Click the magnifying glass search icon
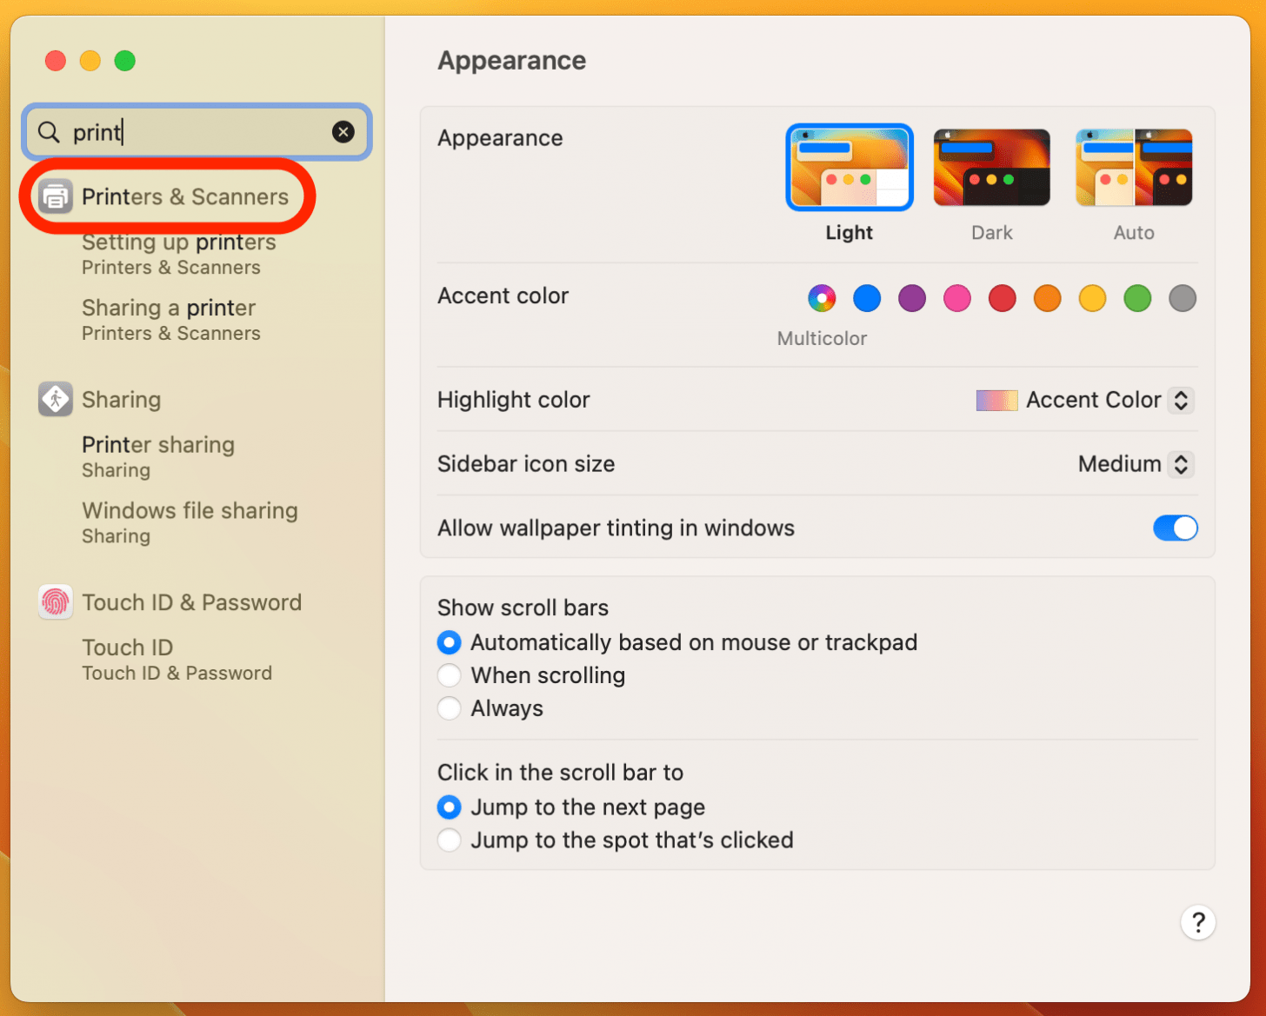 point(50,132)
